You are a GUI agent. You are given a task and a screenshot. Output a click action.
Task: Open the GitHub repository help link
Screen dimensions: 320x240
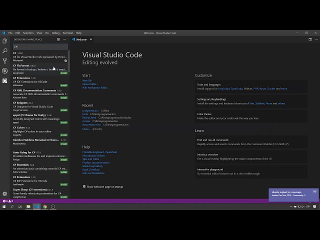click(92, 166)
